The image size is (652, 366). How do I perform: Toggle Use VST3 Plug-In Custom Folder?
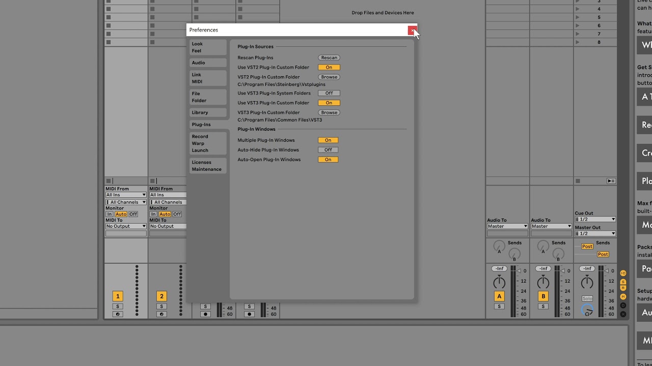[329, 103]
